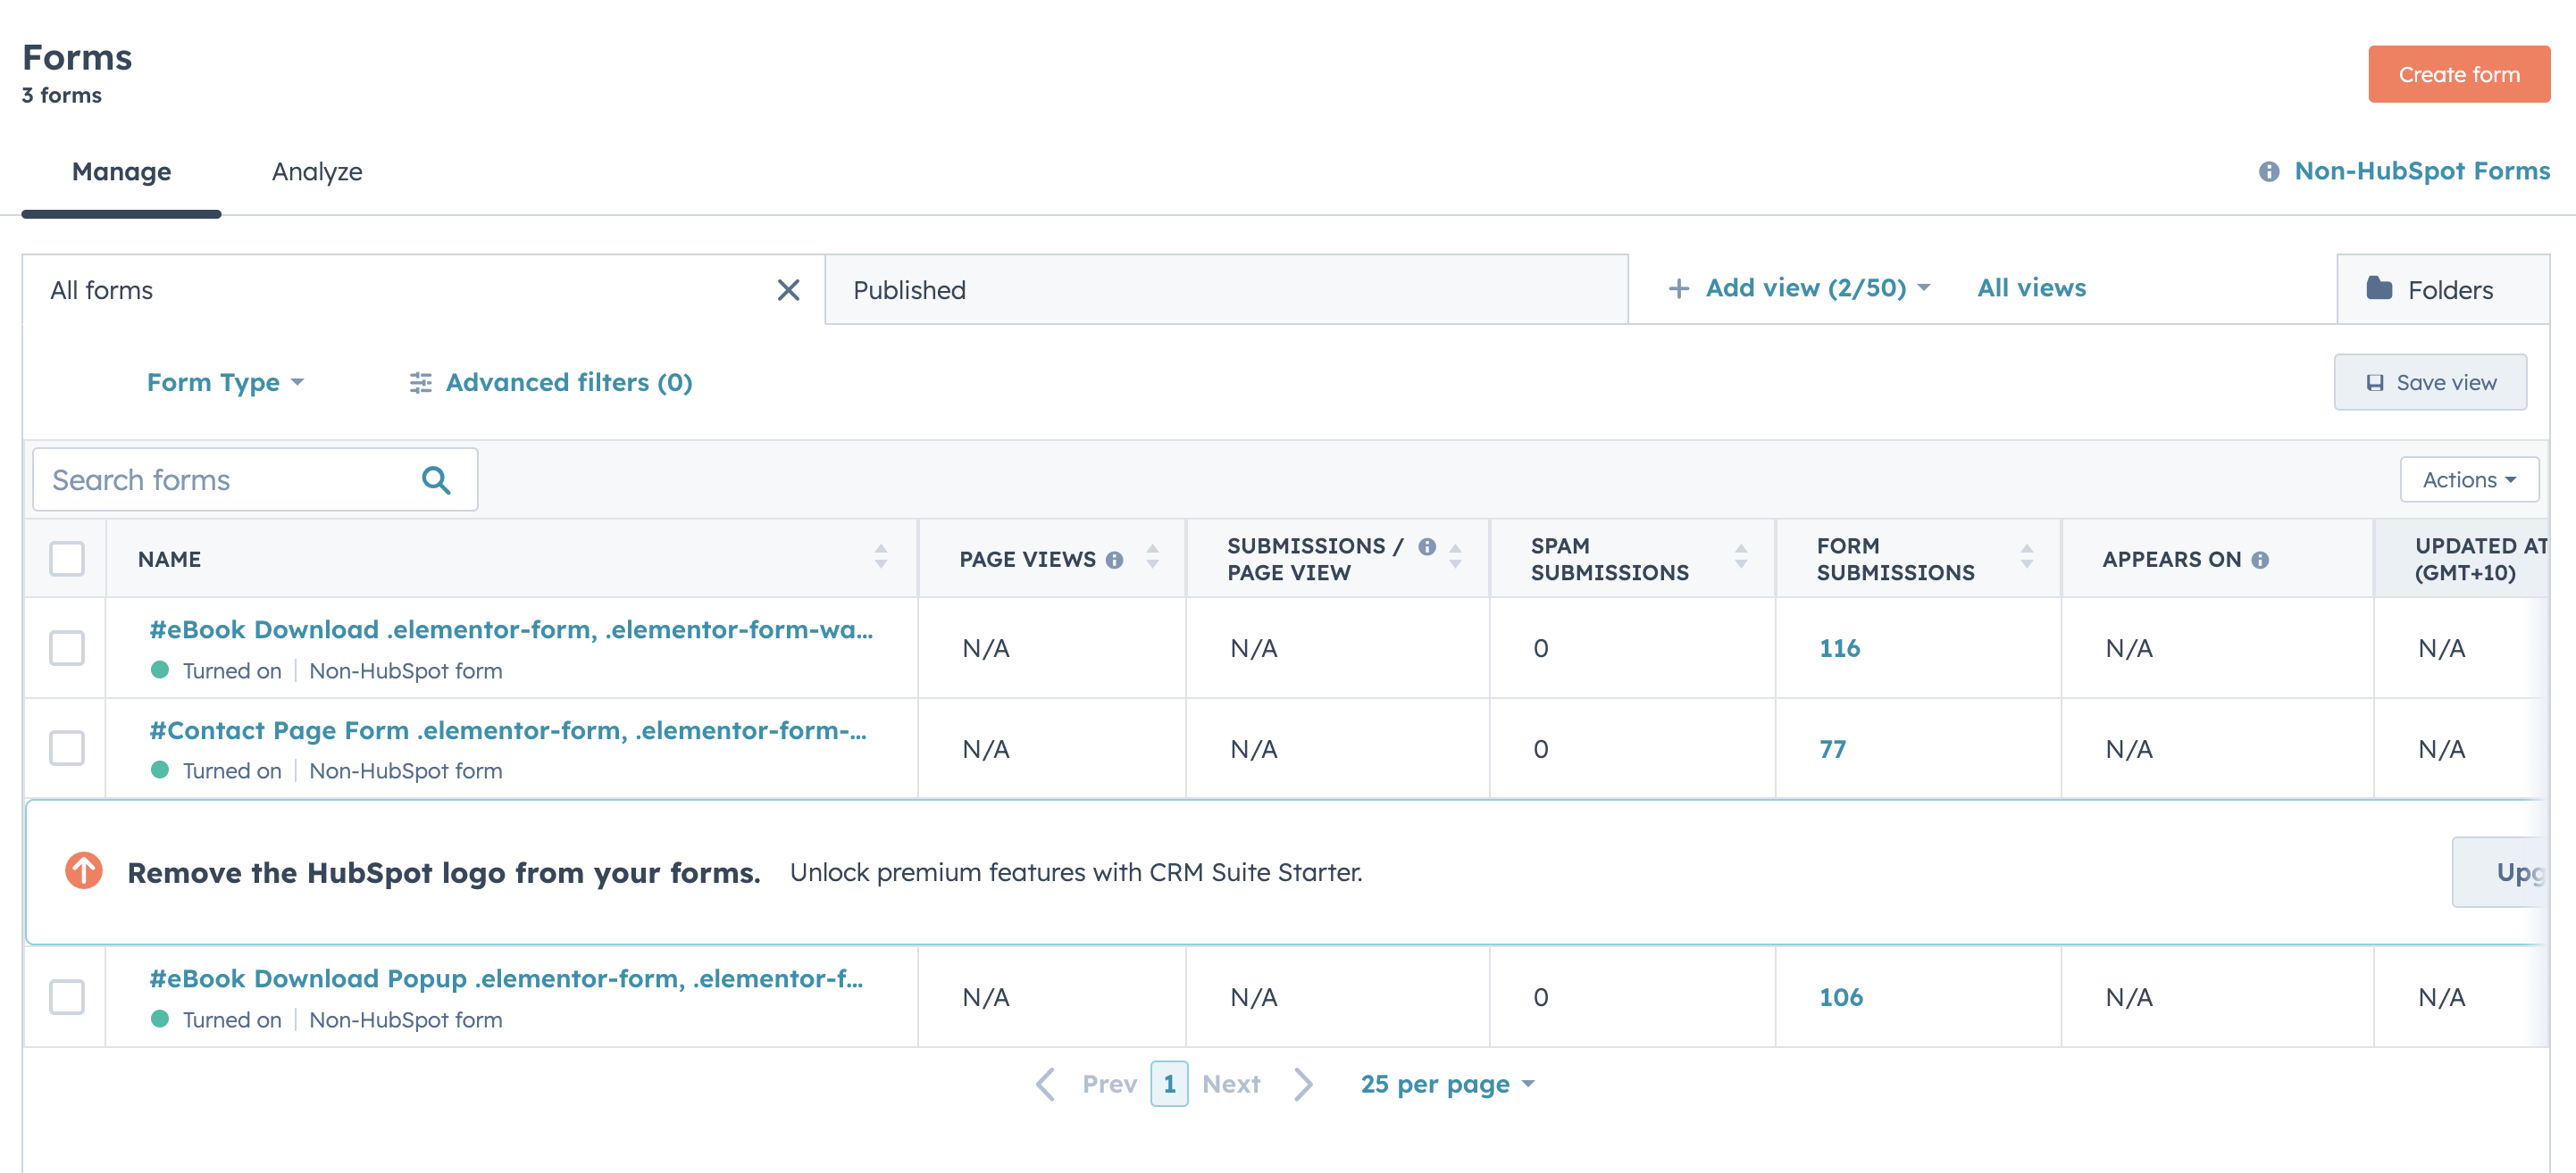Click the Create form button

pos(2459,73)
